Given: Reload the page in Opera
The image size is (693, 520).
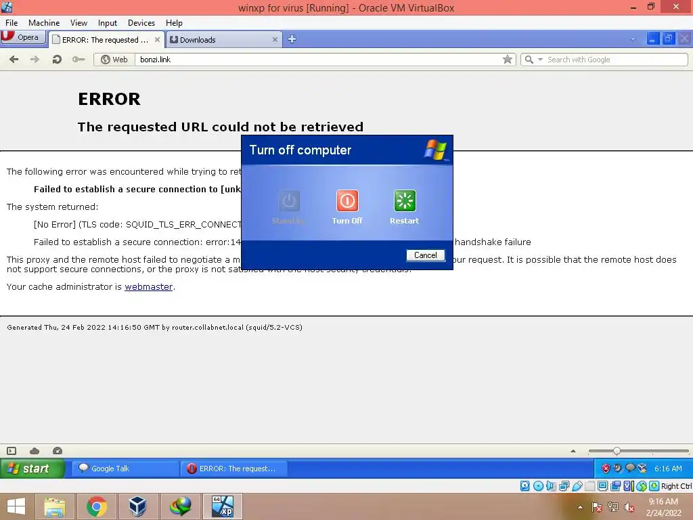Looking at the screenshot, I should 57,60.
